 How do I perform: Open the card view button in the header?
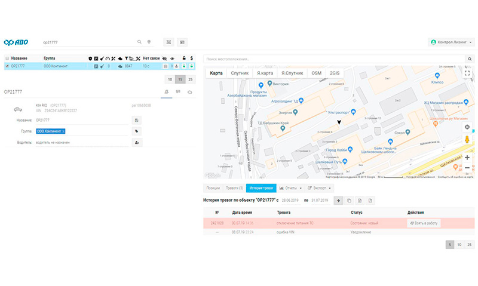[182, 42]
